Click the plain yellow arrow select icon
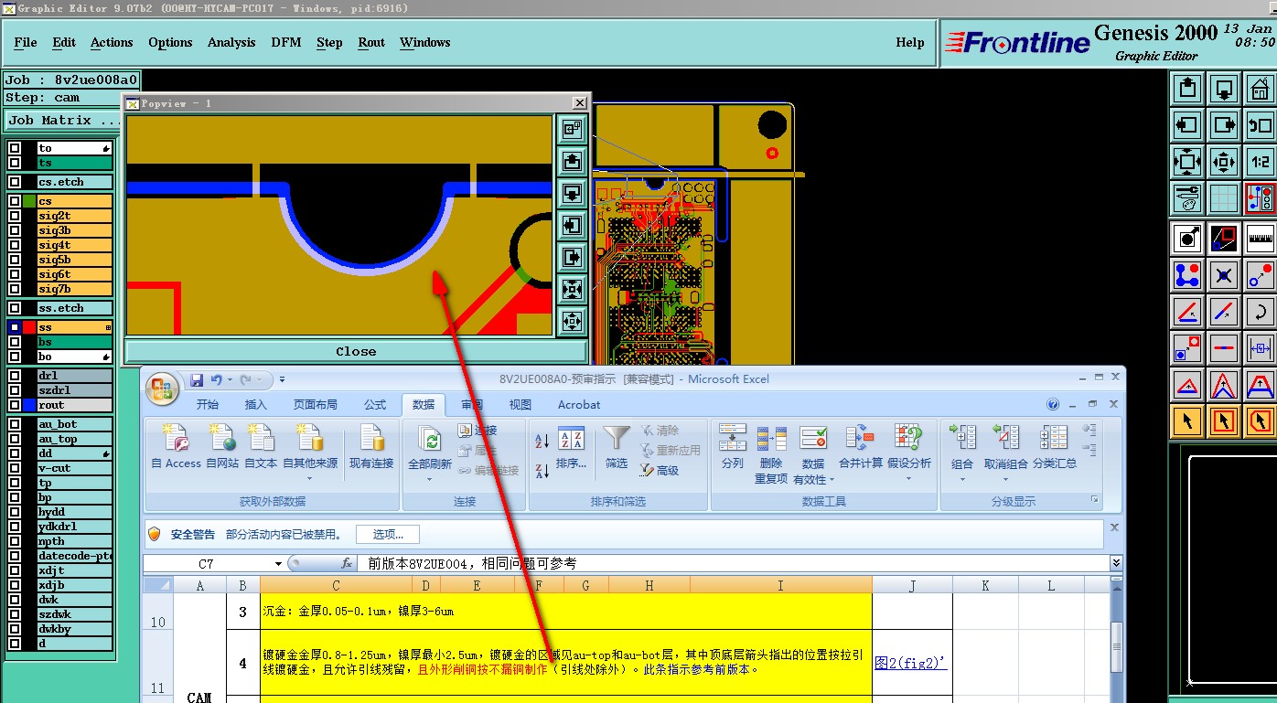 (x=1187, y=421)
